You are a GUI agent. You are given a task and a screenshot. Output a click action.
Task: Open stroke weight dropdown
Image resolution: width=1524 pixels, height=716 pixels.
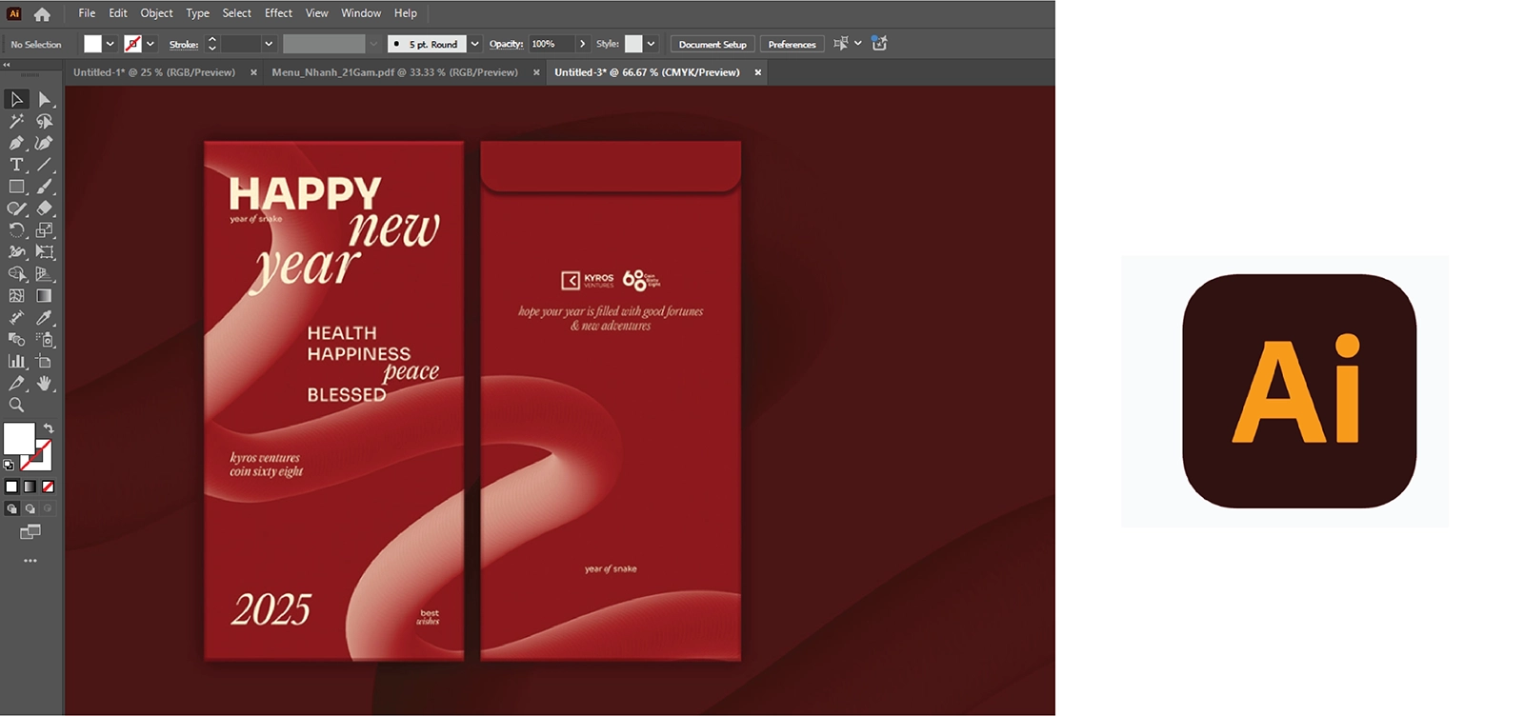(269, 44)
